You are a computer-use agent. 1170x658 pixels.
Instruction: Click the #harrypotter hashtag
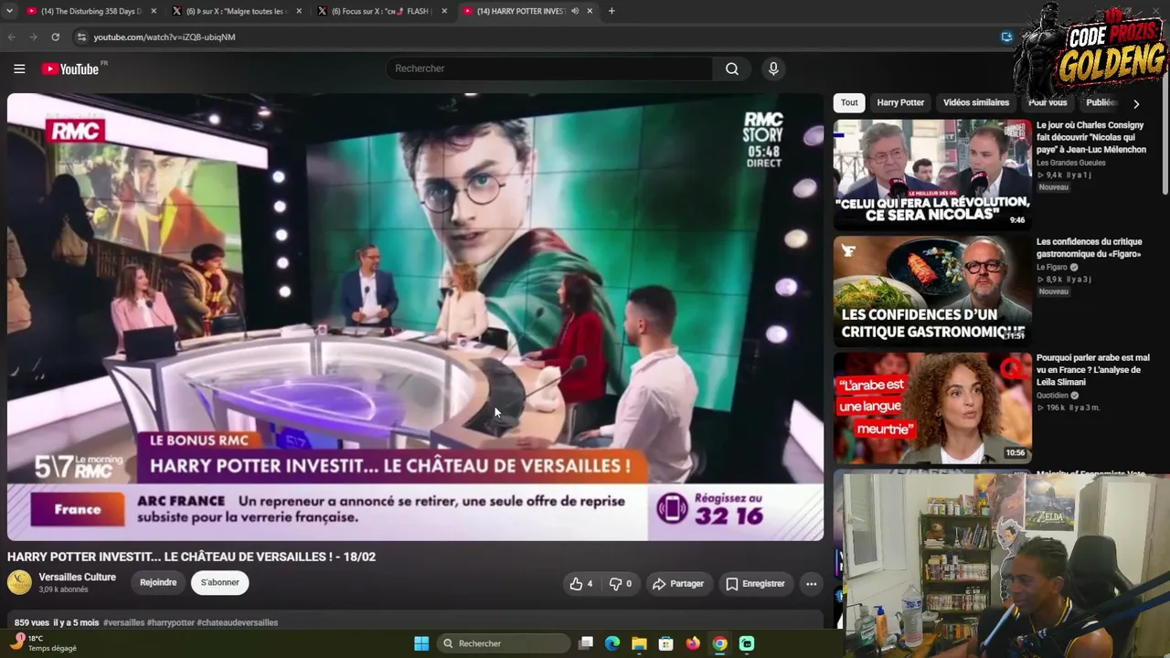tap(171, 622)
